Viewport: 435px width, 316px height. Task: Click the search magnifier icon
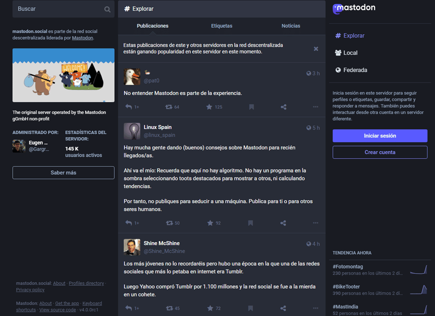click(x=107, y=9)
